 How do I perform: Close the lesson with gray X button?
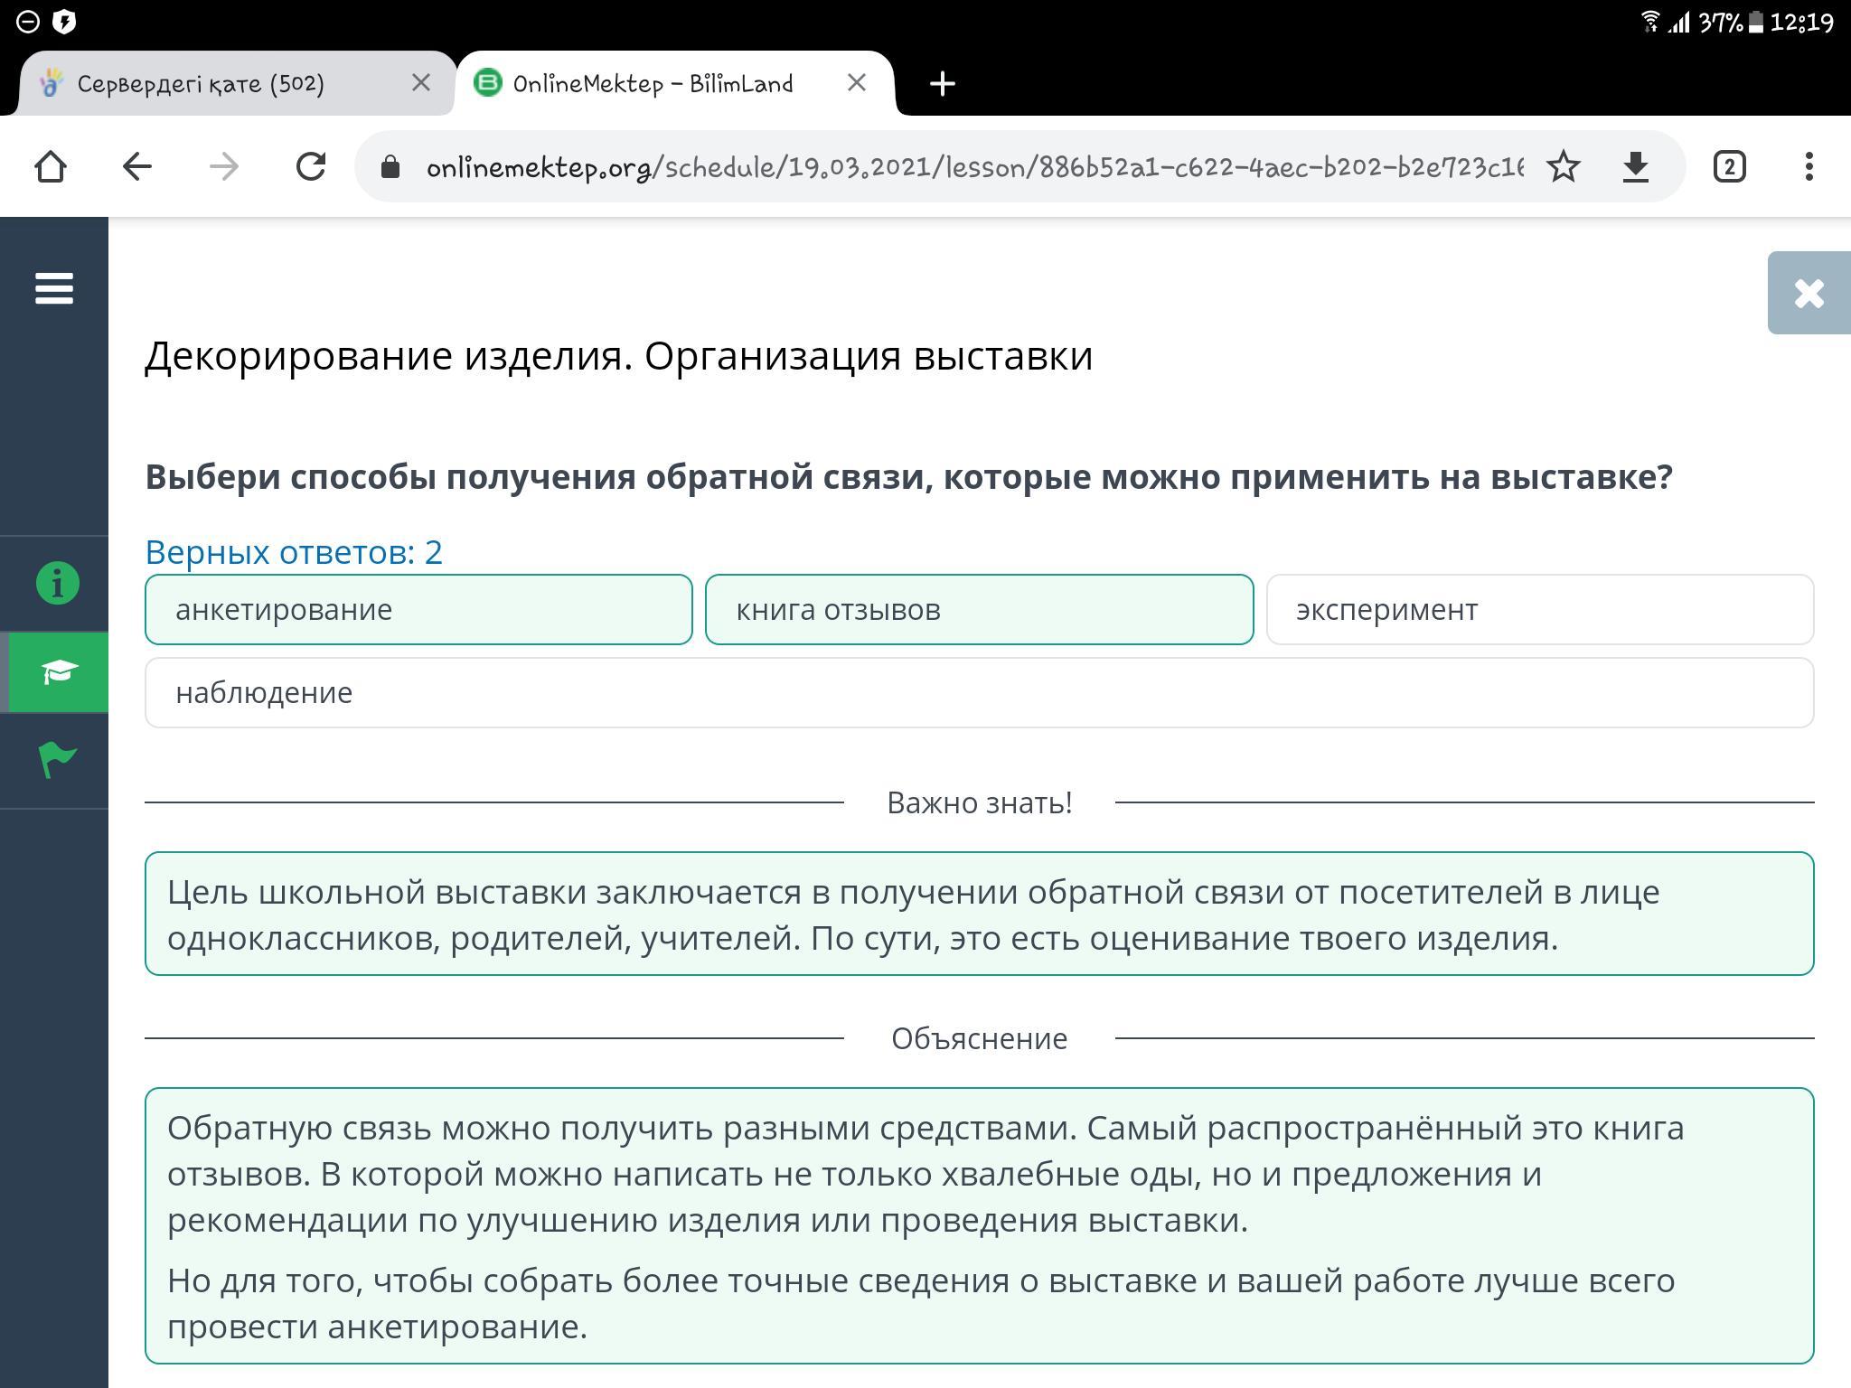point(1809,293)
